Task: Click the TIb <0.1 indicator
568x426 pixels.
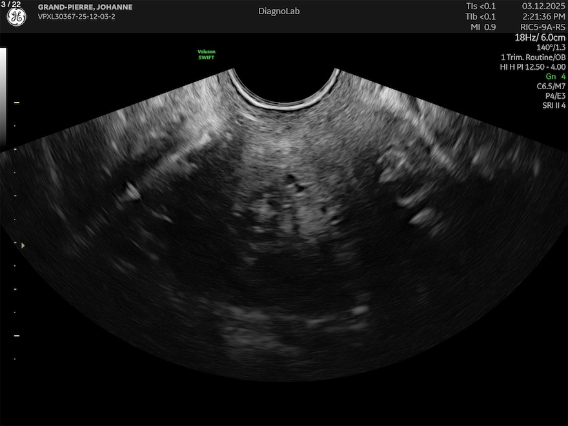Action: [x=481, y=16]
